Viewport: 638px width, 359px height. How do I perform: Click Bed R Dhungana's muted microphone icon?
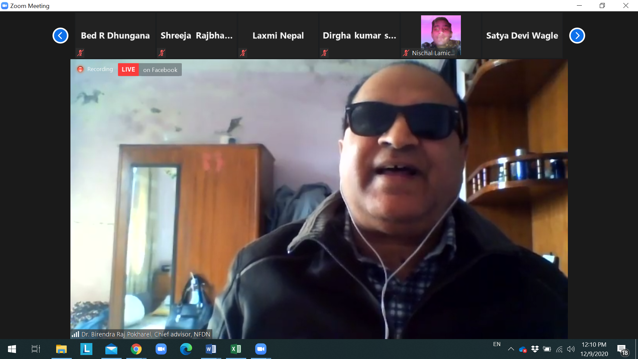tap(80, 53)
